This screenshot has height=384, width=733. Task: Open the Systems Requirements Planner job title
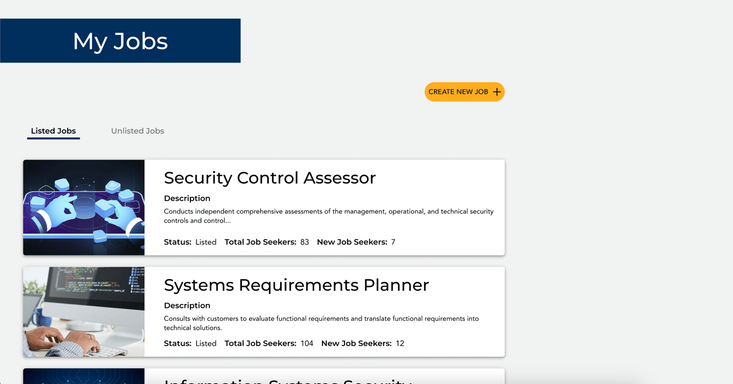pos(296,285)
